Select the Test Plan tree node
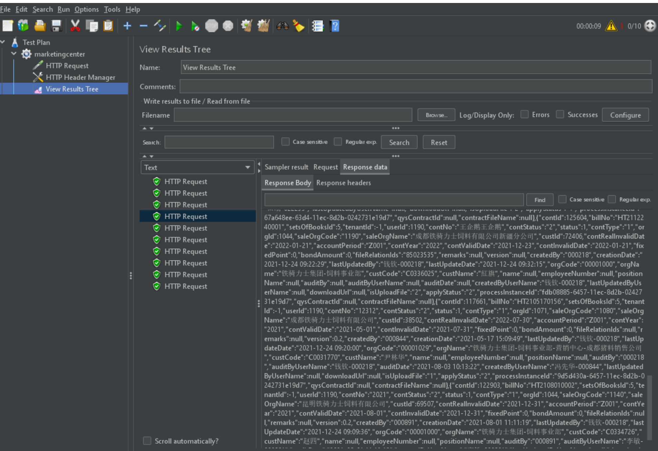The image size is (658, 451). [36, 42]
